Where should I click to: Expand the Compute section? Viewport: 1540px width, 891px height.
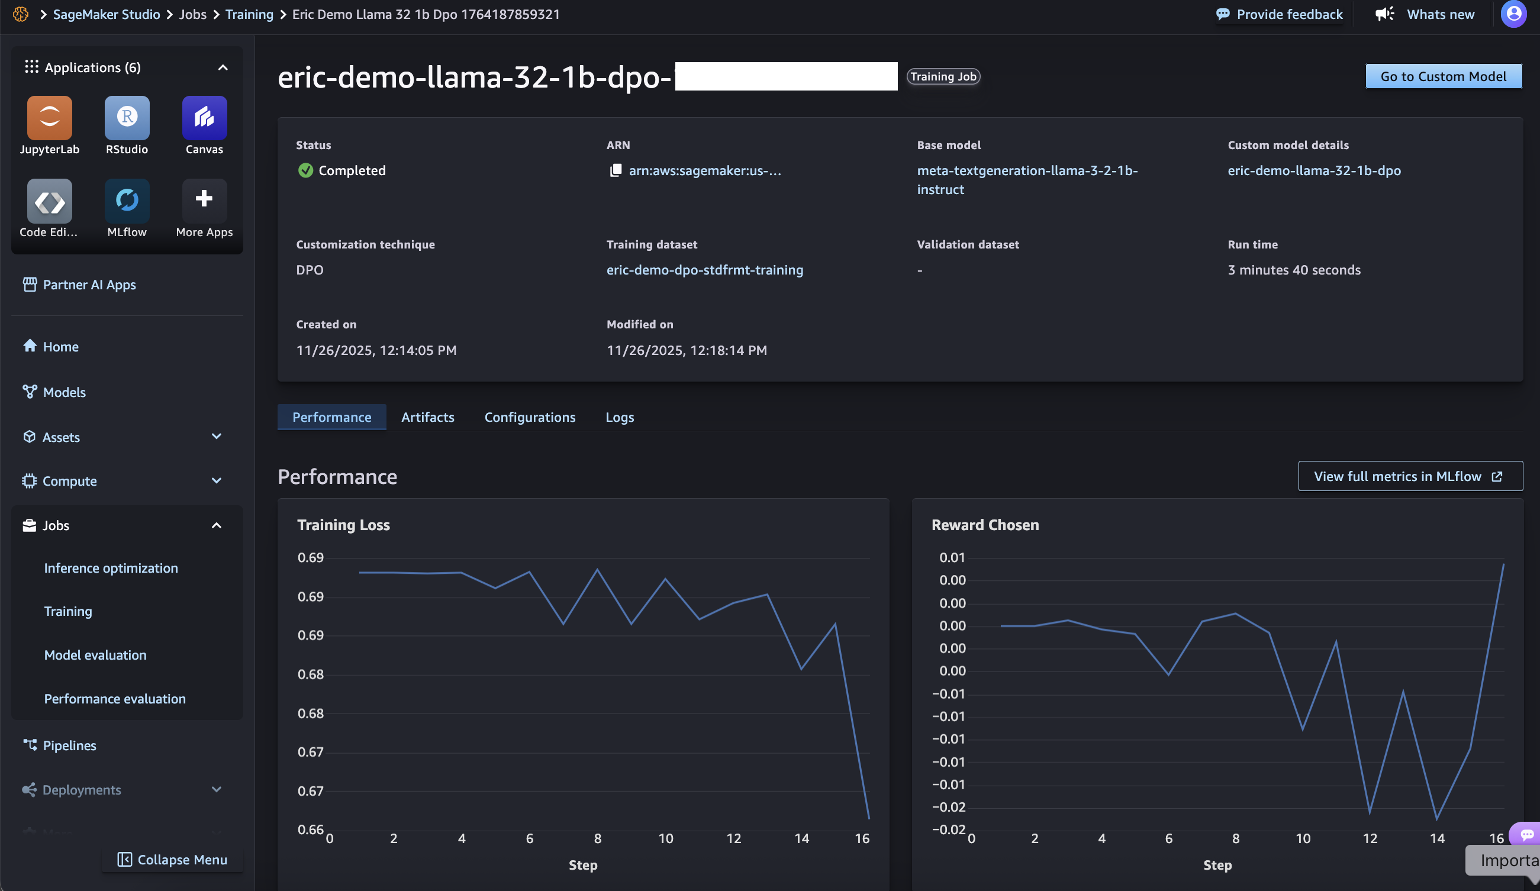pos(217,480)
